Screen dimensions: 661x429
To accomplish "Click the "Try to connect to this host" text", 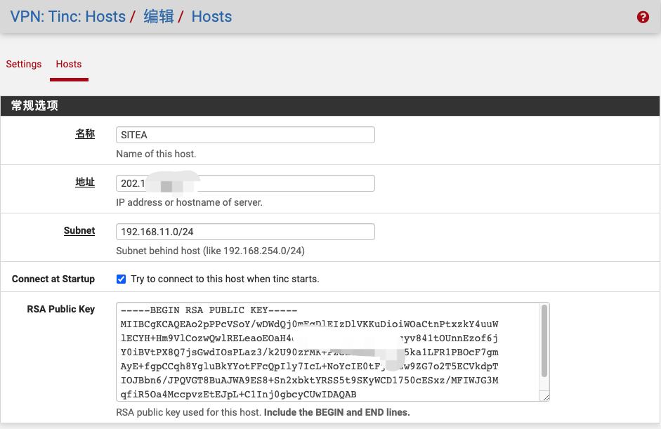I will pyautogui.click(x=225, y=279).
